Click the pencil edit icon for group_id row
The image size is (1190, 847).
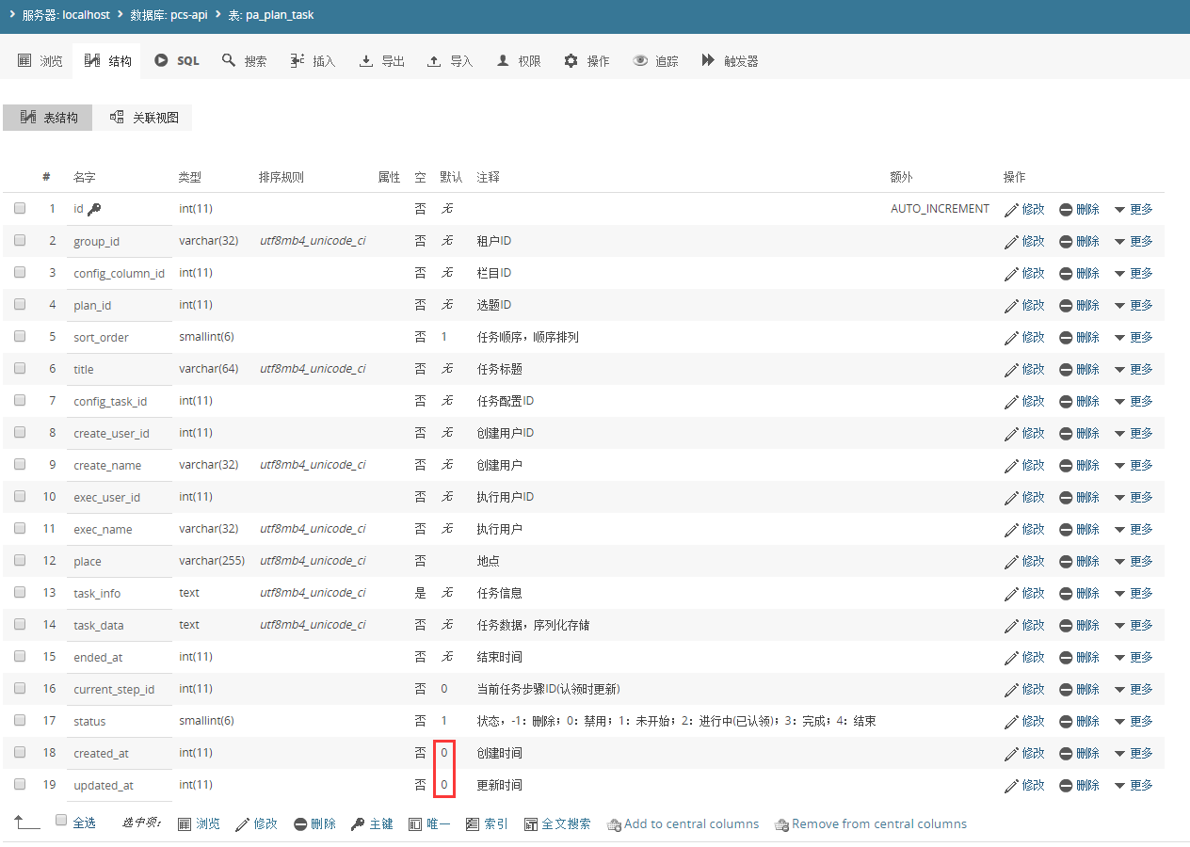1011,241
